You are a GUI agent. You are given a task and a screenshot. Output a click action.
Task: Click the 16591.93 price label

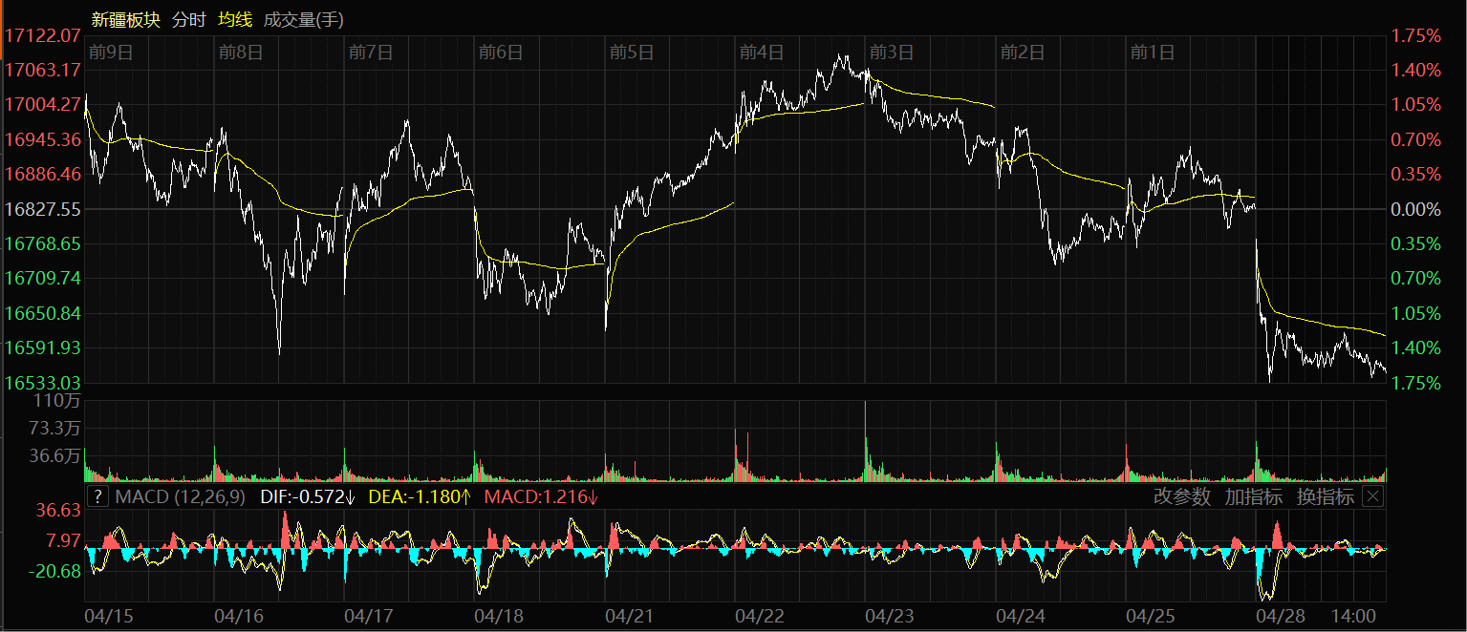[42, 348]
